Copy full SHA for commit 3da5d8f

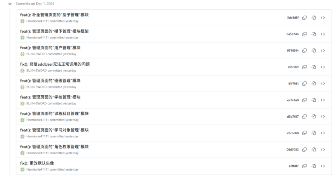tap(304, 18)
